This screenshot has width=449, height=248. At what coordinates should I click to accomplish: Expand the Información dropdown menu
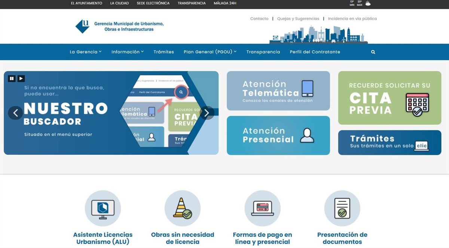pyautogui.click(x=127, y=52)
